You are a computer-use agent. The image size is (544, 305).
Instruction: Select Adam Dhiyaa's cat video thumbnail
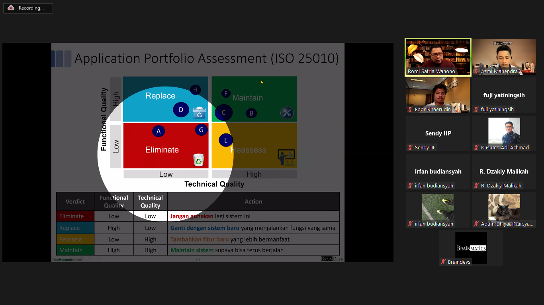(504, 207)
